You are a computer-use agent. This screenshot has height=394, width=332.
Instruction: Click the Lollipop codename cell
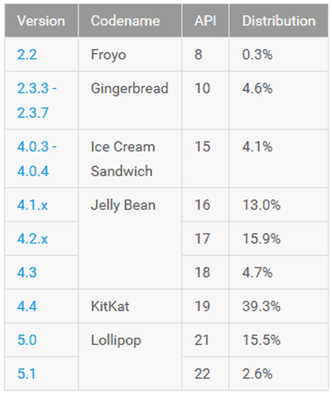(116, 340)
